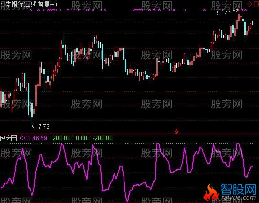Click the 7.72 low price label
The width and height of the screenshot is (259, 203).
[x=44, y=127]
